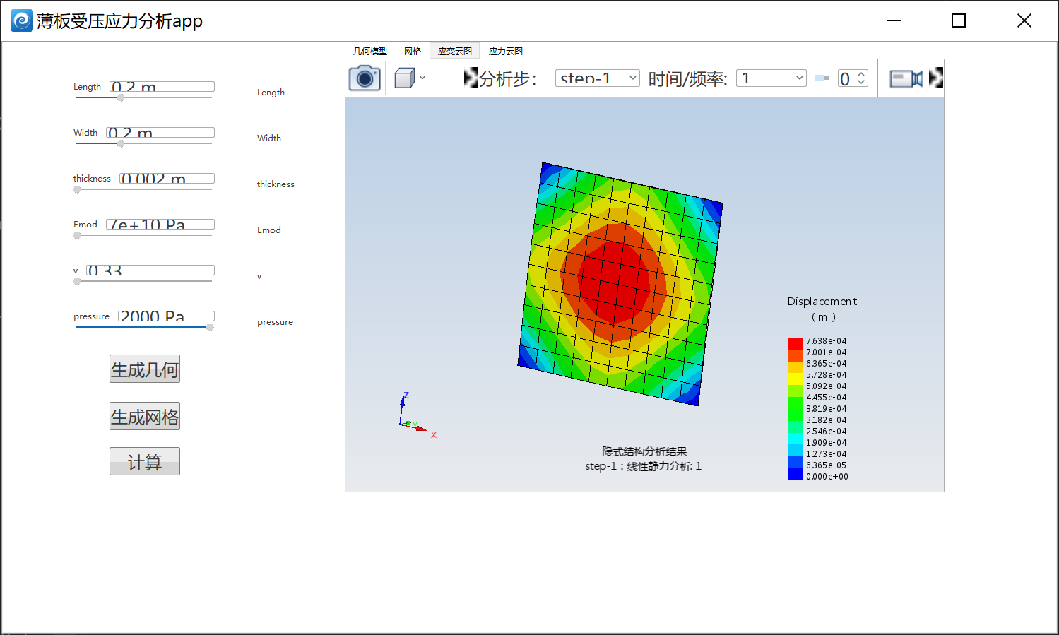Click the Length slider handle
Viewport: 1059px width, 635px height.
tap(121, 97)
